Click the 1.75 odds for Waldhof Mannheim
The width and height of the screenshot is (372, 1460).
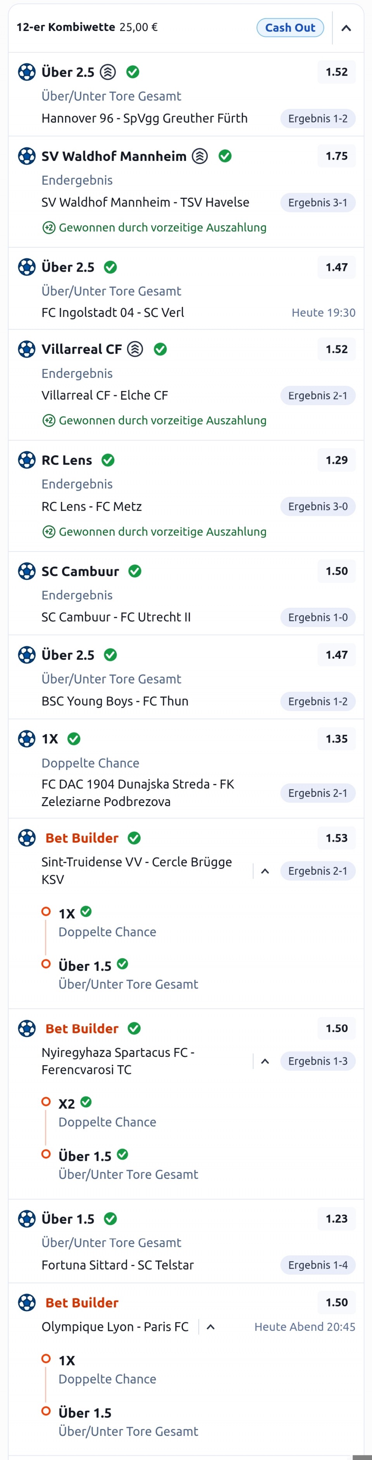[x=336, y=157]
